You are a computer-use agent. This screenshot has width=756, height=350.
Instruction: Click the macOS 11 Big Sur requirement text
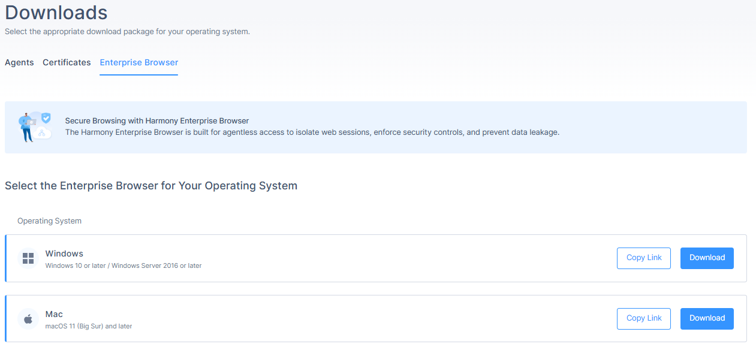point(89,327)
